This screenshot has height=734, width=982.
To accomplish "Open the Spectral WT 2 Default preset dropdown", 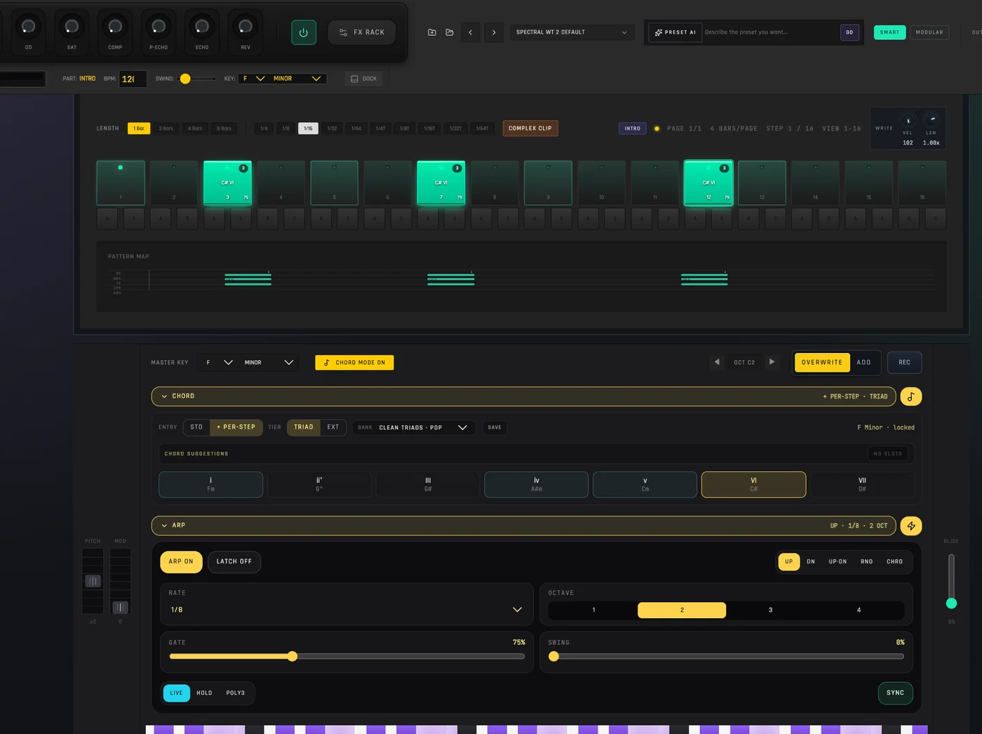I will pos(572,32).
